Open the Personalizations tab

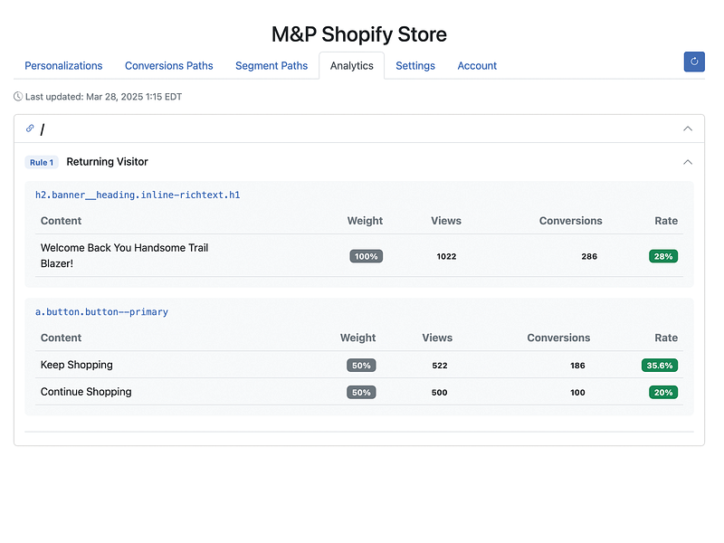pos(63,65)
